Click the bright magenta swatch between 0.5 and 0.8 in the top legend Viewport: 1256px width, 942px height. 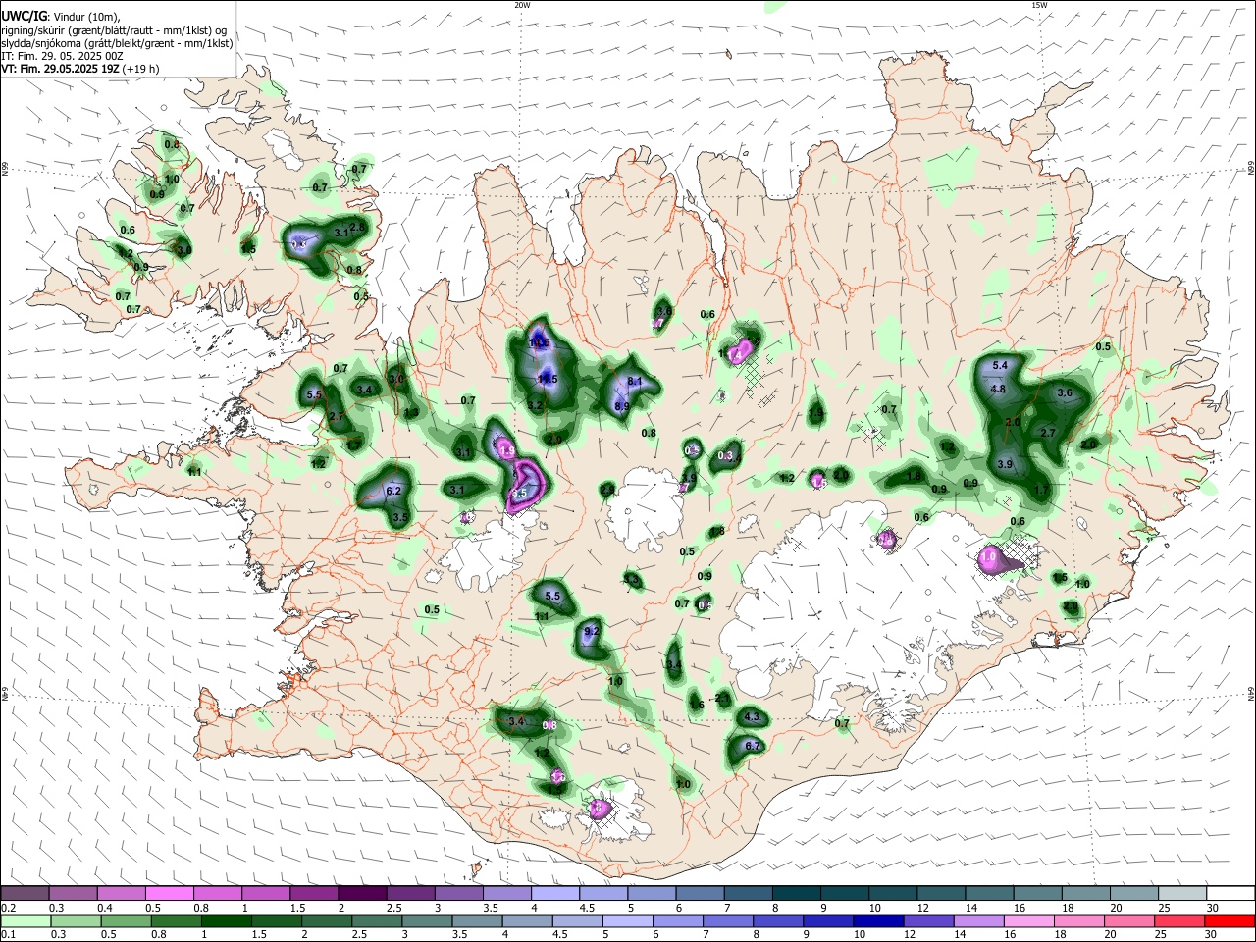coord(170,894)
